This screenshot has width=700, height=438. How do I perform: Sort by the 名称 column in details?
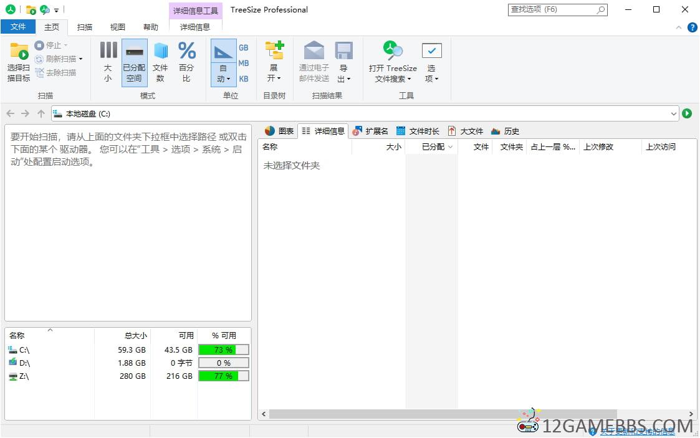[x=305, y=147]
